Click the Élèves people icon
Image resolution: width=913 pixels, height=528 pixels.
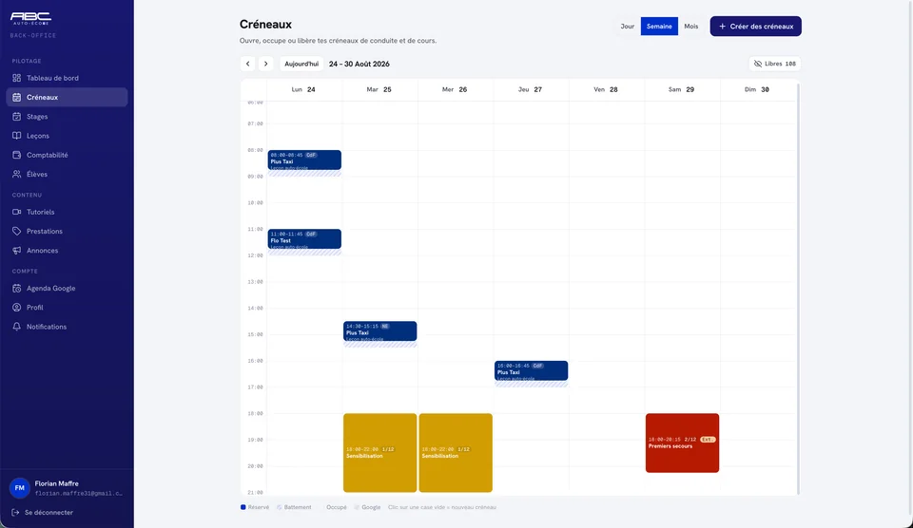17,174
